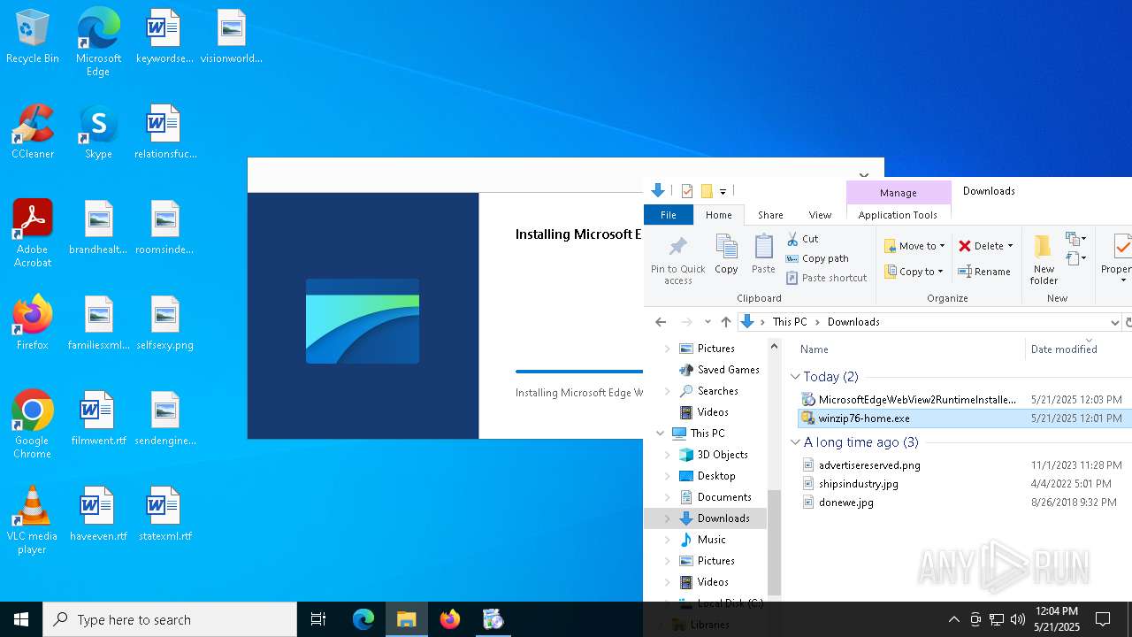Switch to the Share ribbon tab
The height and width of the screenshot is (637, 1132).
tap(770, 215)
